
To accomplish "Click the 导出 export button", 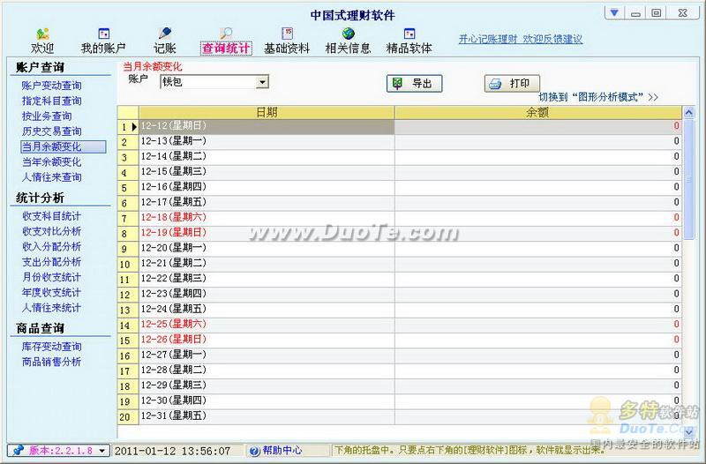I will click(x=414, y=84).
